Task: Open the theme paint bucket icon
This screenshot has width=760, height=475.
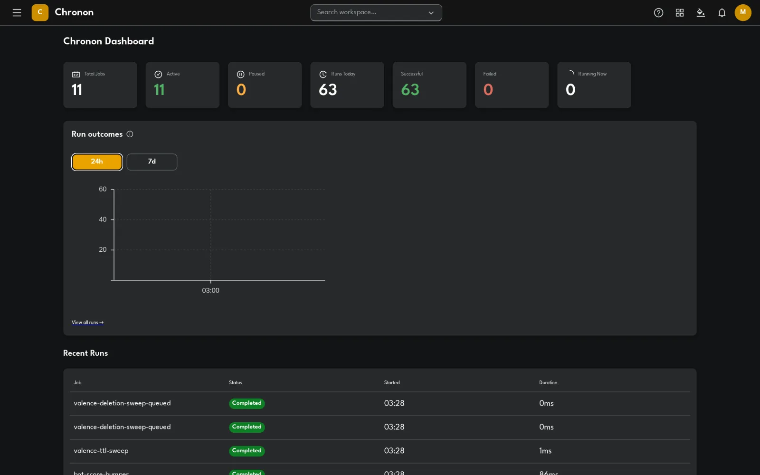Action: click(x=701, y=13)
